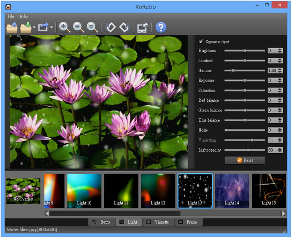
Task: Click the Exposure value stepper arrows
Action: coord(280,80)
